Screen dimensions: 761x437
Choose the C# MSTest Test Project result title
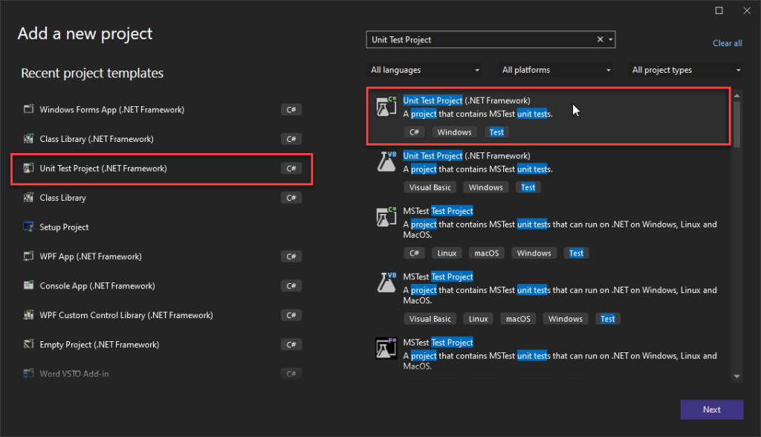point(438,211)
